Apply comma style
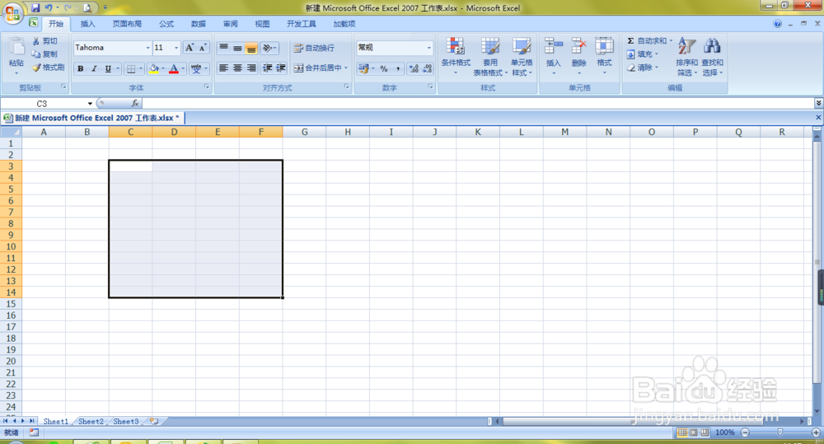The height and width of the screenshot is (444, 824). [398, 68]
